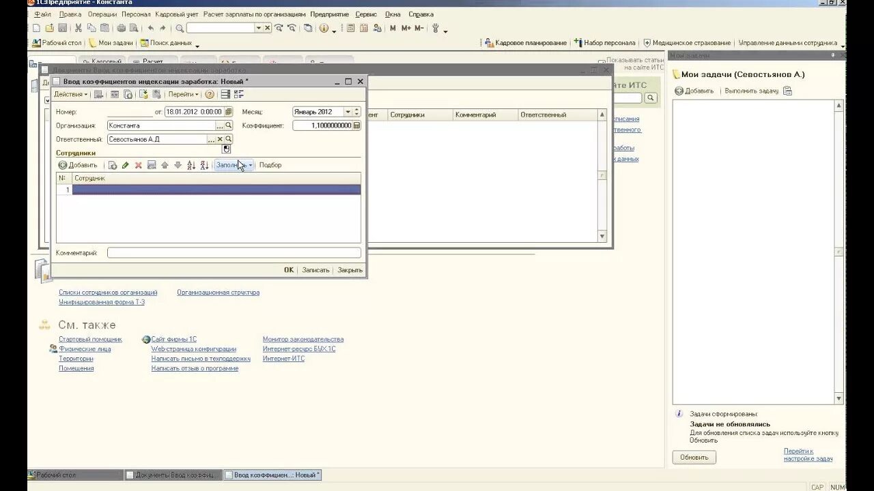Click the undo arrow icon

(x=150, y=28)
